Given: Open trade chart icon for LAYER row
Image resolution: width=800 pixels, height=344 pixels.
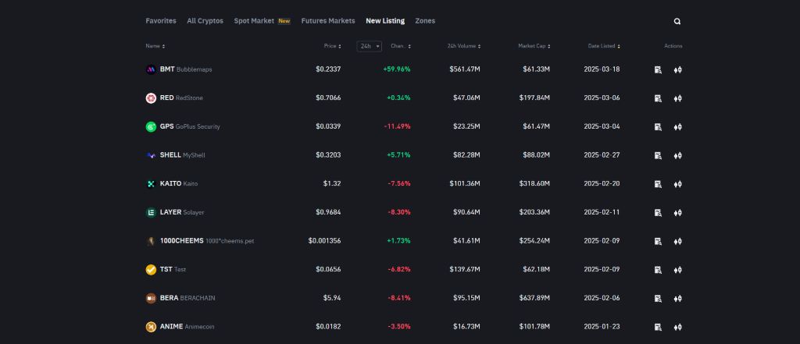Looking at the screenshot, I should coord(677,212).
